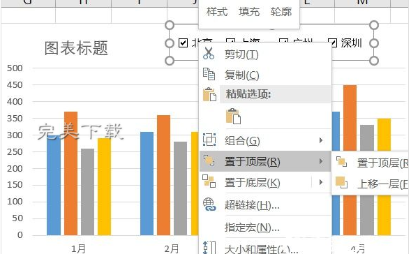Viewport: 411px width, 254px height.
Task: Toggle the 北京 checkbox
Action: [x=183, y=43]
